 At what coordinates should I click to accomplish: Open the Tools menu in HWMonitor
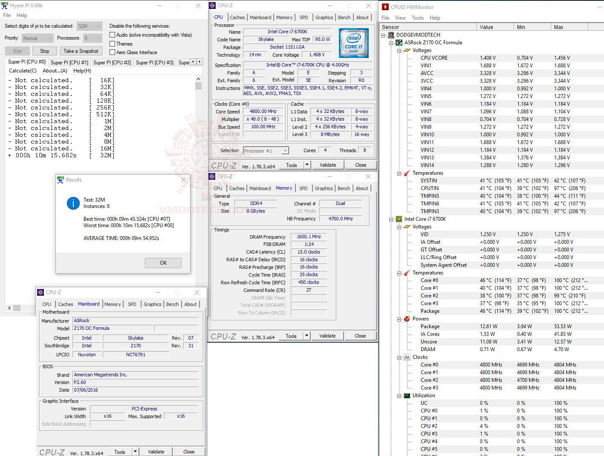[418, 18]
